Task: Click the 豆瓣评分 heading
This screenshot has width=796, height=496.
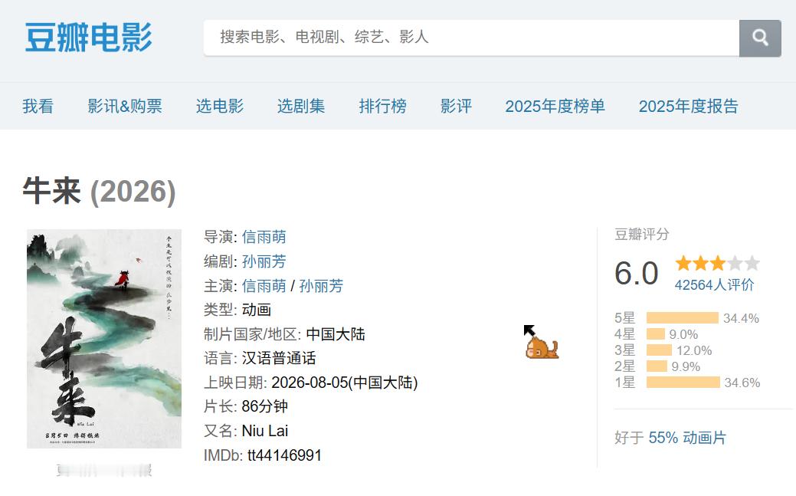Action: point(642,235)
